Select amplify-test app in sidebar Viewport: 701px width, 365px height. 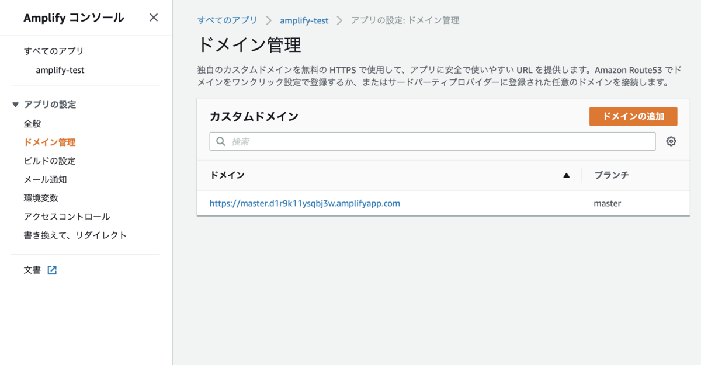pos(60,70)
